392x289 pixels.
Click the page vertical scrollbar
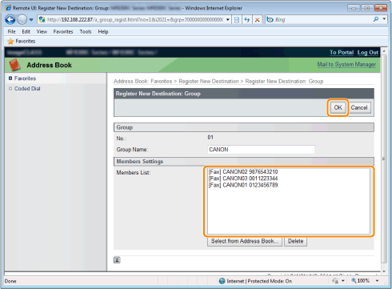click(384, 159)
